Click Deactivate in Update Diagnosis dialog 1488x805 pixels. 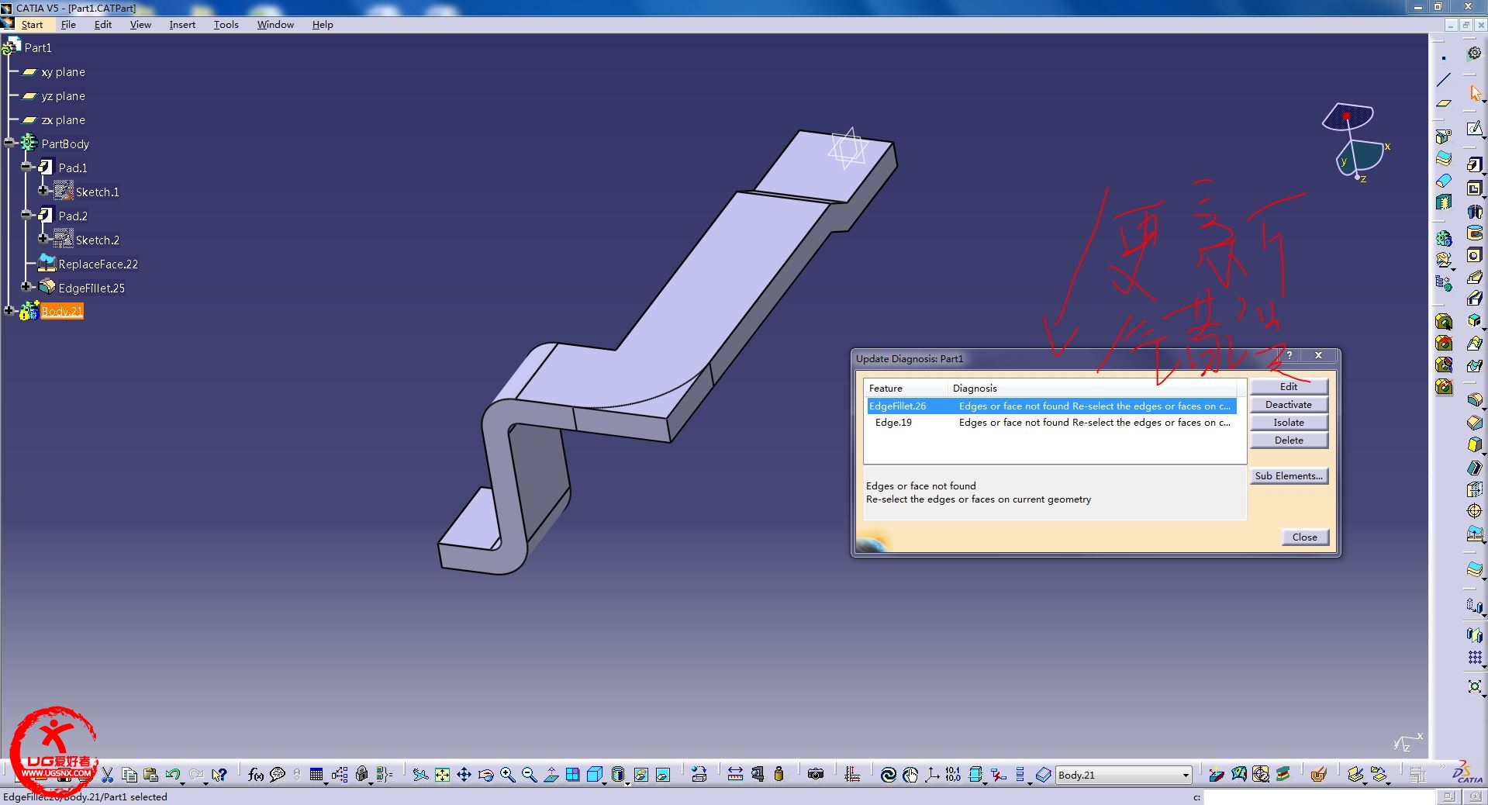pos(1289,404)
